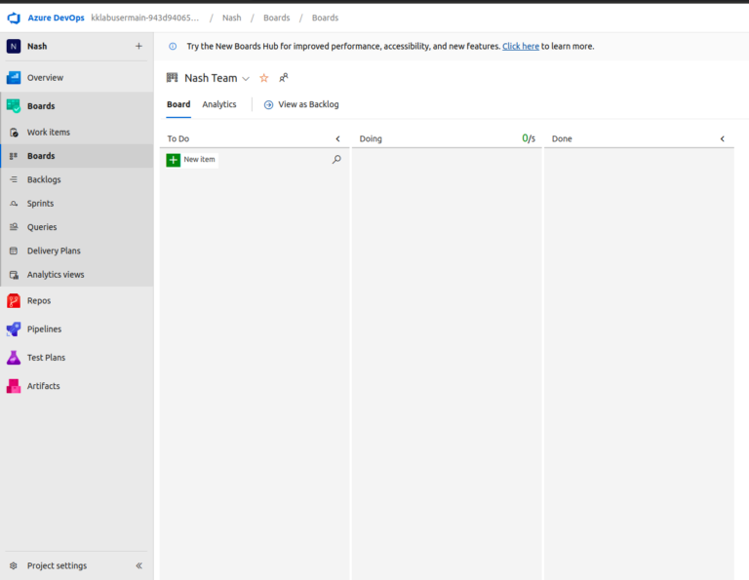
Task: Open Sprints in the sidebar
Action: coord(41,204)
